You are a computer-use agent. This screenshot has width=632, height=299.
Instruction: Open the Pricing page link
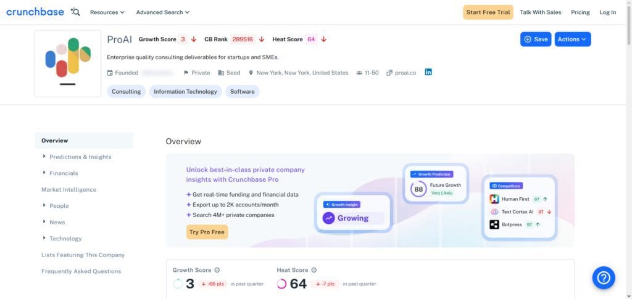[x=580, y=12]
